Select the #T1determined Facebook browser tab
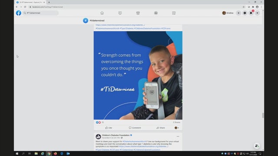 pos(30,2)
